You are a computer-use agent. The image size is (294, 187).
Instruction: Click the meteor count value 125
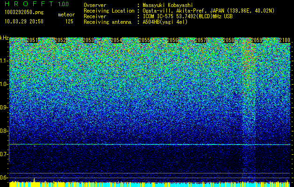click(x=69, y=22)
